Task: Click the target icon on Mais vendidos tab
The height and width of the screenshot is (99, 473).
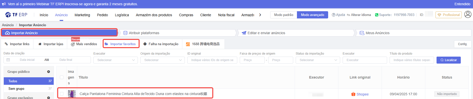Action: click(73, 44)
